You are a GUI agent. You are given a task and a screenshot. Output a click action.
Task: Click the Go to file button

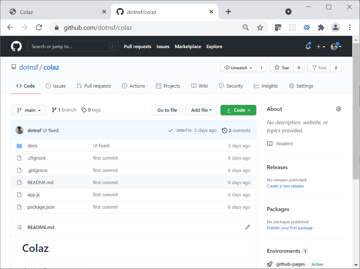point(167,110)
